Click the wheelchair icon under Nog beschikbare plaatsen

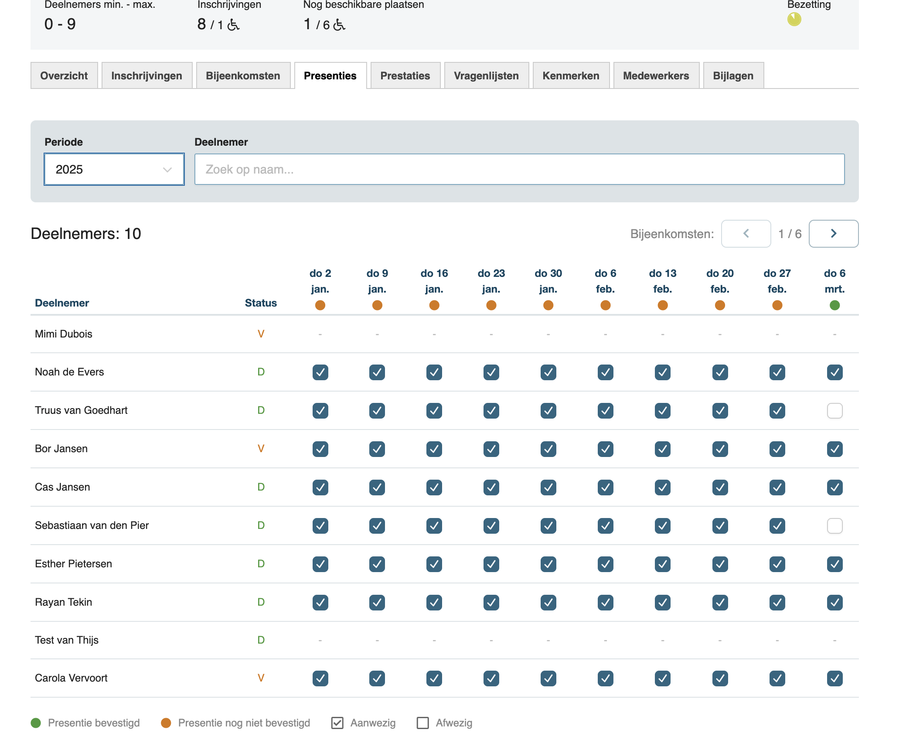339,25
